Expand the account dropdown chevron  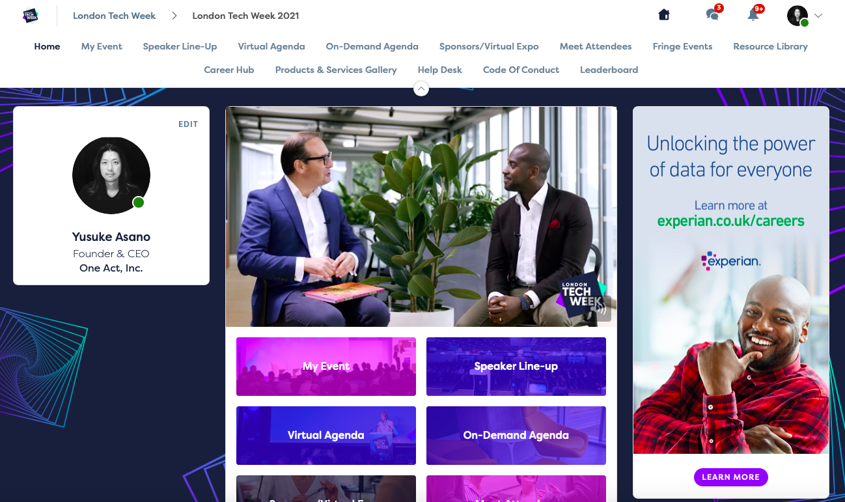pos(818,16)
